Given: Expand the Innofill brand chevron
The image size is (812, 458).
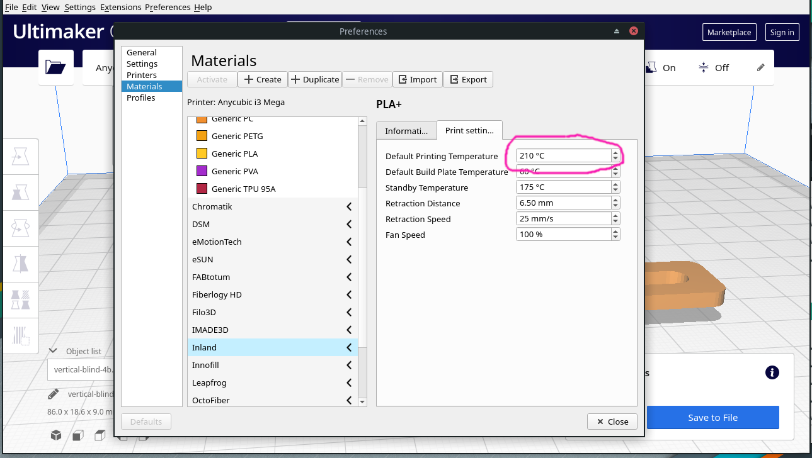Looking at the screenshot, I should coord(349,365).
